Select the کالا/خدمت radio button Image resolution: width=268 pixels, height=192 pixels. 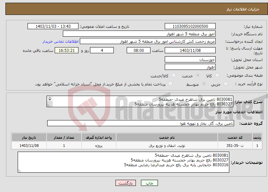(x=174, y=75)
